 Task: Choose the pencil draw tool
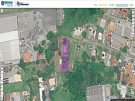[x=133, y=25]
